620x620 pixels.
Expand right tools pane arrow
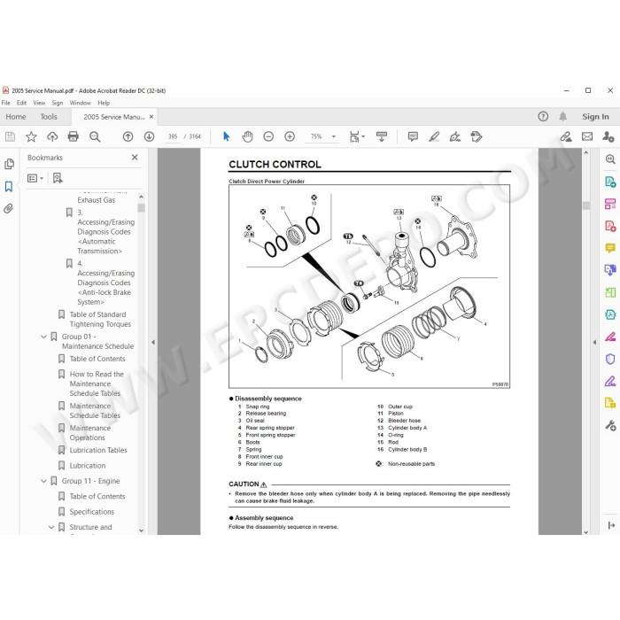594,343
